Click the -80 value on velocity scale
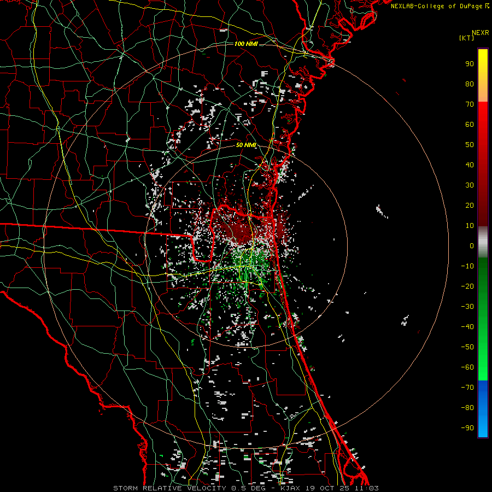Image resolution: width=492 pixels, height=492 pixels. point(467,408)
